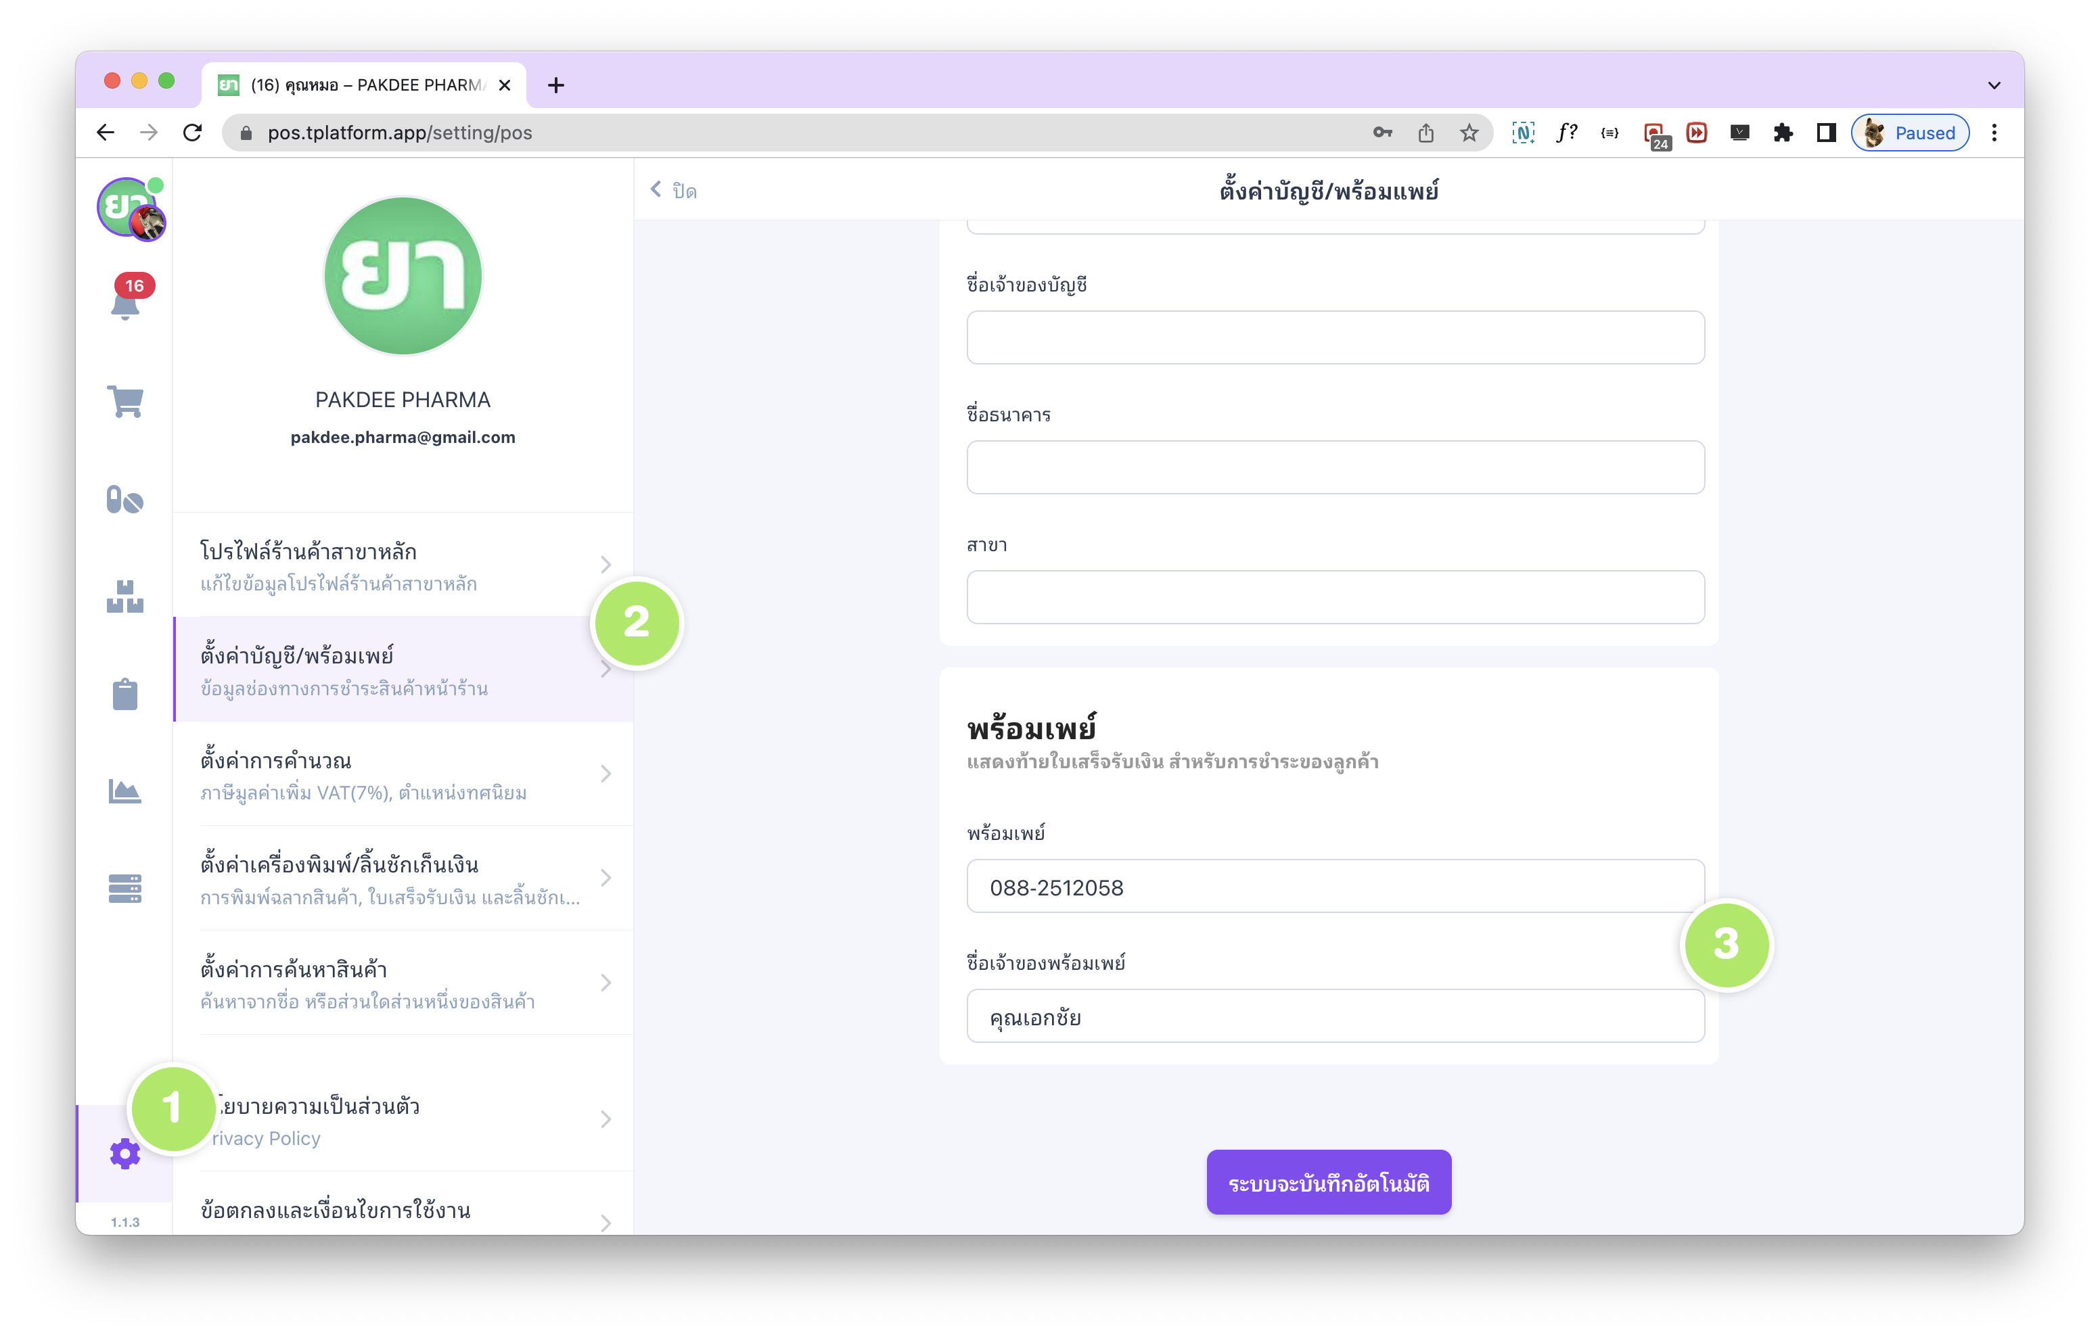Open the shopping cart sales page

tap(126, 401)
